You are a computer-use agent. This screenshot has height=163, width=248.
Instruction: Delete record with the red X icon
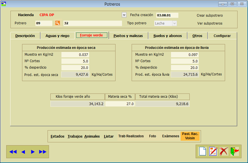coord(224,151)
